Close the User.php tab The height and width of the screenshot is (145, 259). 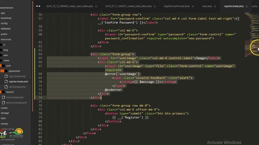(215, 6)
